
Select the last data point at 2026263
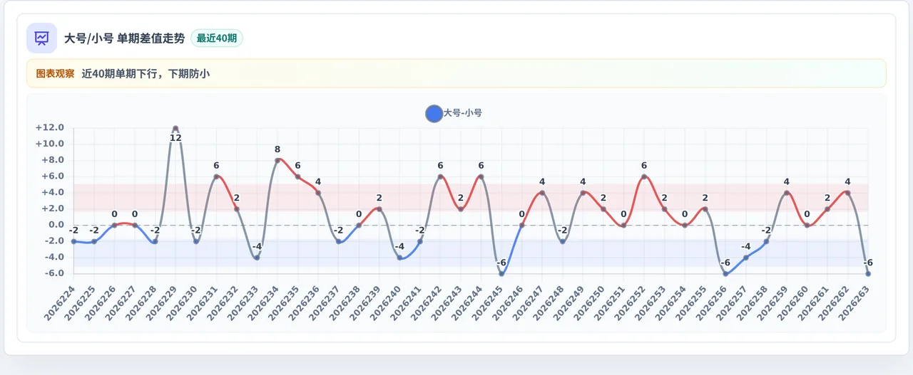[x=868, y=274]
